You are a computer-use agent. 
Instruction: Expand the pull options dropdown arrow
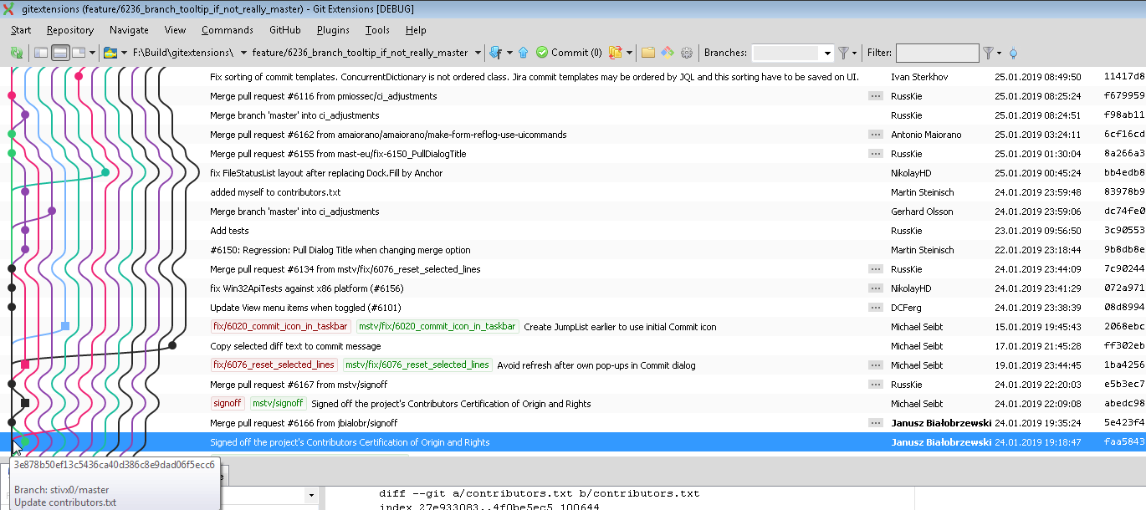point(508,53)
